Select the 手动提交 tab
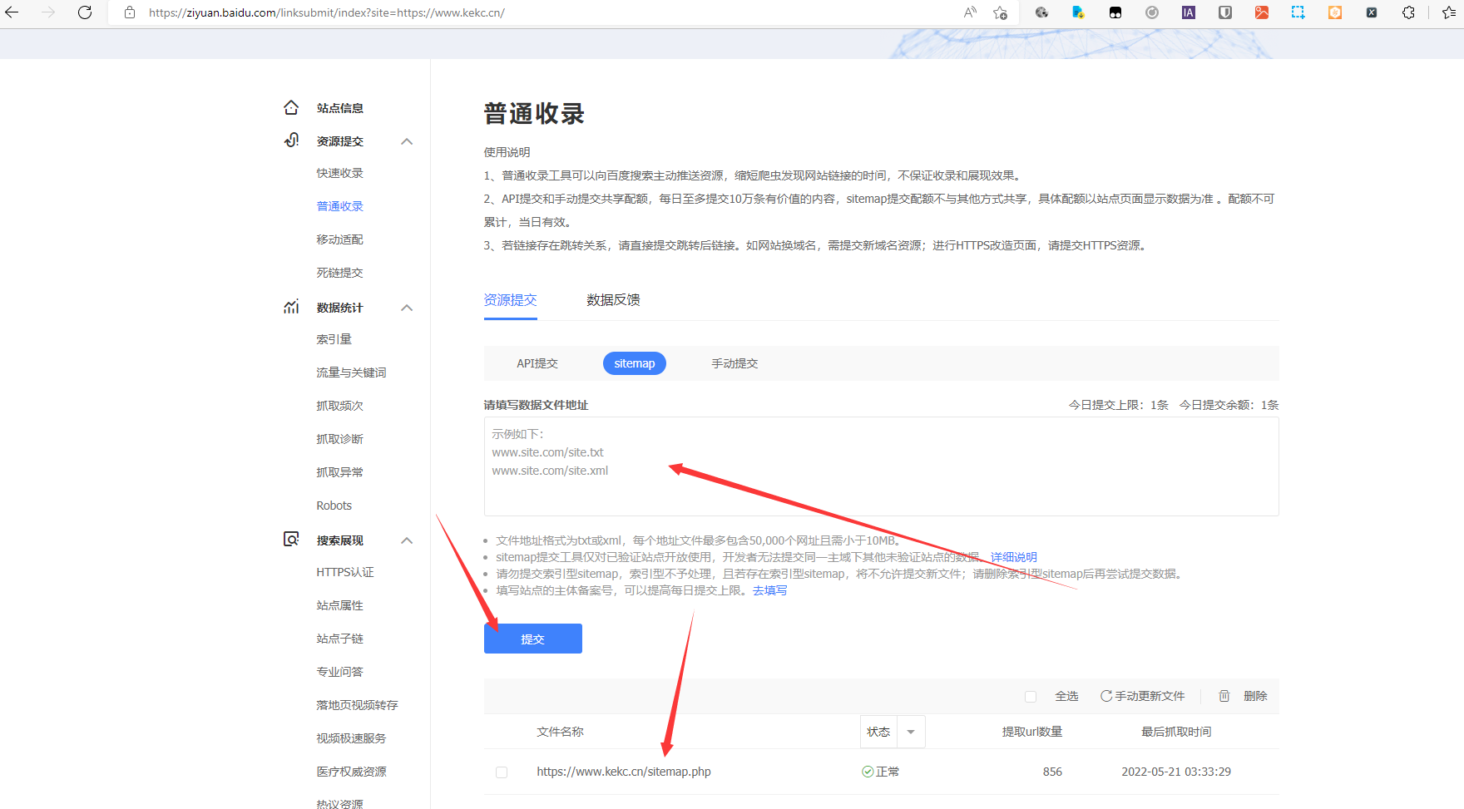This screenshot has width=1464, height=809. tap(734, 363)
